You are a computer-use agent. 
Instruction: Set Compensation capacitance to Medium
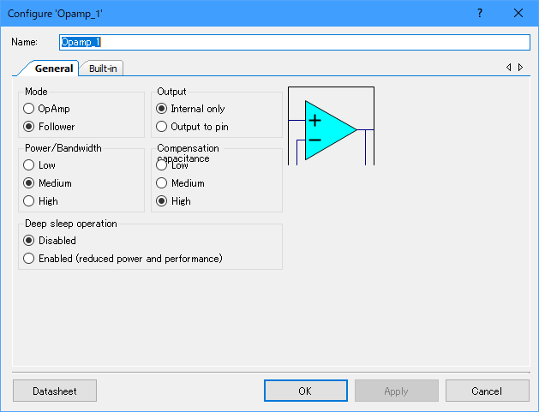tap(162, 183)
